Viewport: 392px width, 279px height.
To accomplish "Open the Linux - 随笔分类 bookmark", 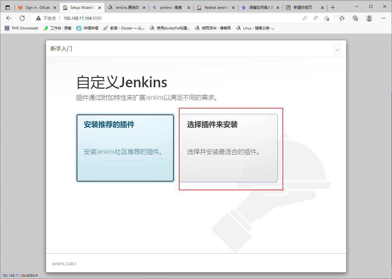I will tap(255, 28).
